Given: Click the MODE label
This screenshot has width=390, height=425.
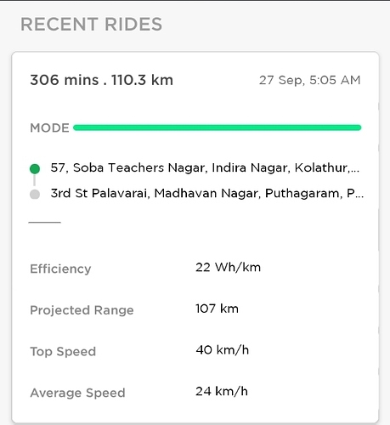Looking at the screenshot, I should [49, 127].
